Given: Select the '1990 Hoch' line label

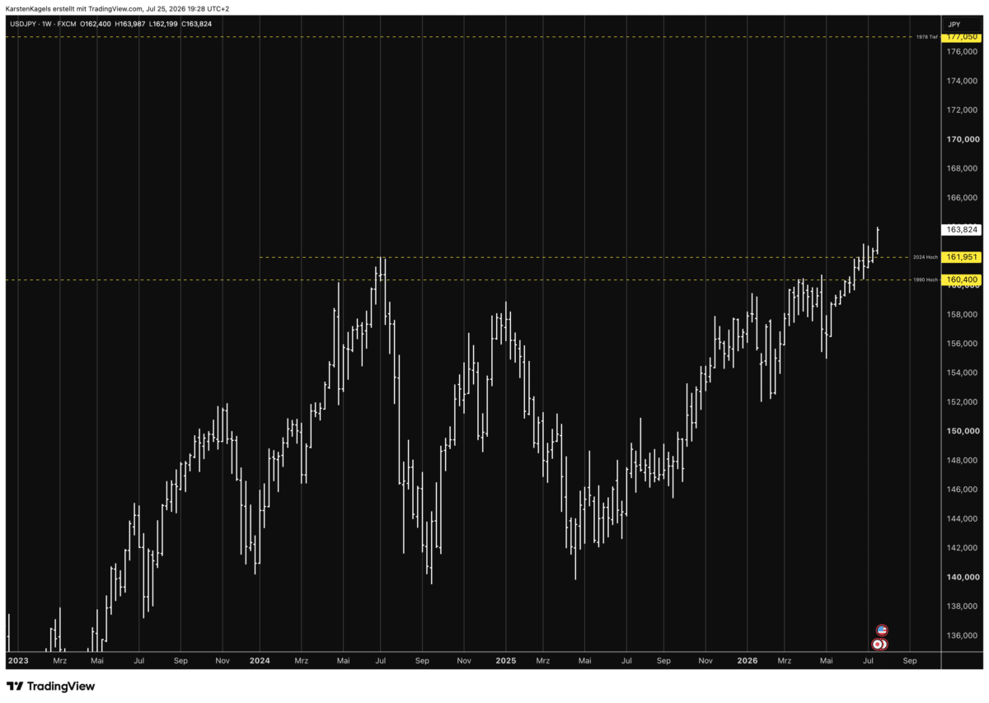Looking at the screenshot, I should (x=926, y=279).
